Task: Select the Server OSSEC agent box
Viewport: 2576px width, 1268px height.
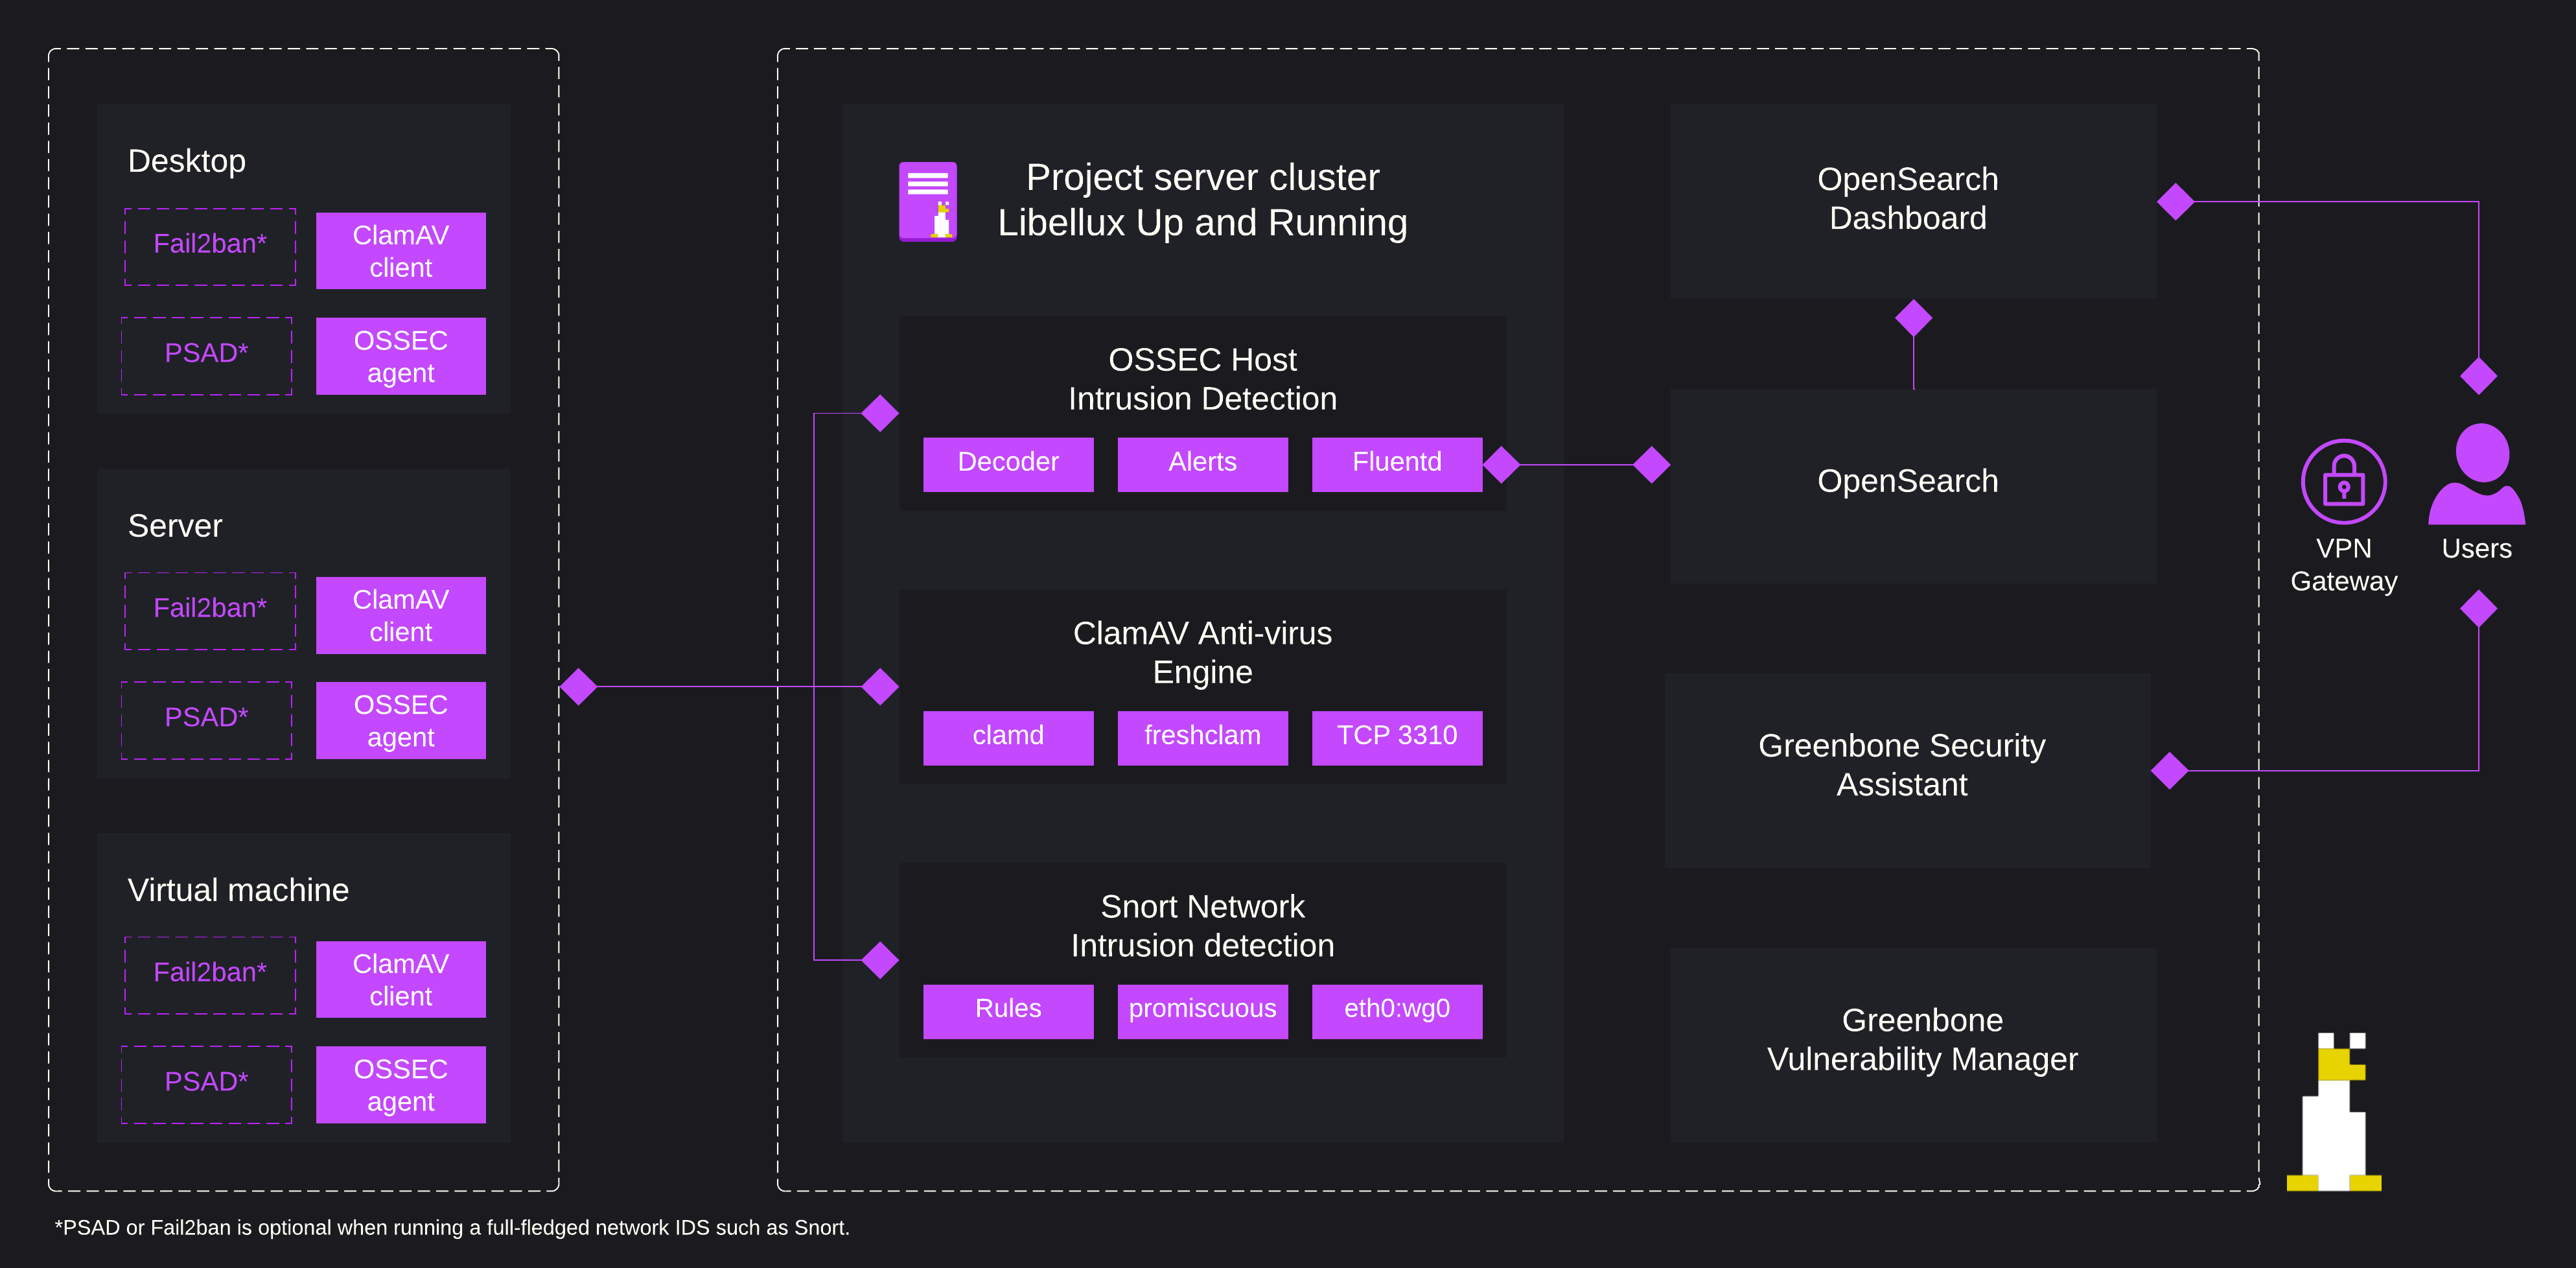Action: click(401, 720)
